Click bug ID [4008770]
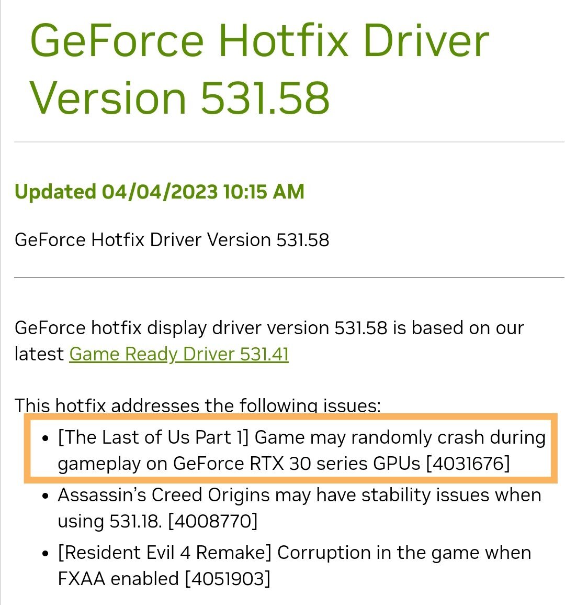565x605 pixels. pyautogui.click(x=213, y=521)
